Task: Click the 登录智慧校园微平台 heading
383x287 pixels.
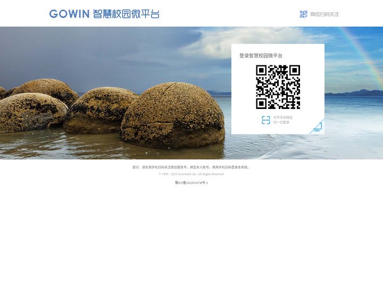Action: coord(261,56)
